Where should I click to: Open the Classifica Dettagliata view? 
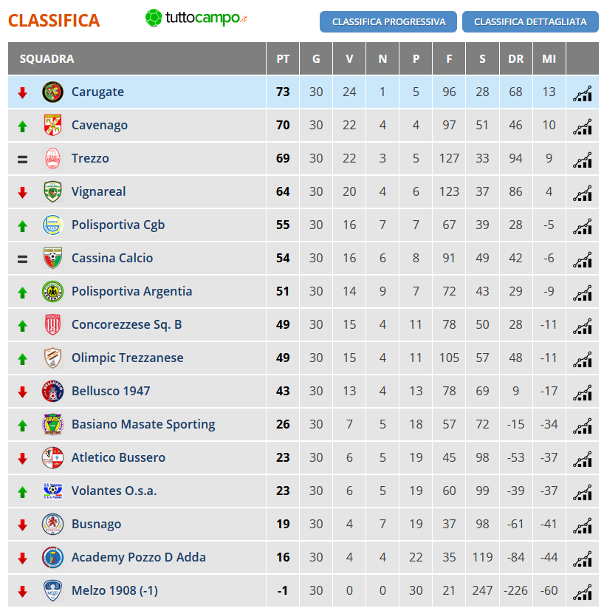[x=530, y=22]
